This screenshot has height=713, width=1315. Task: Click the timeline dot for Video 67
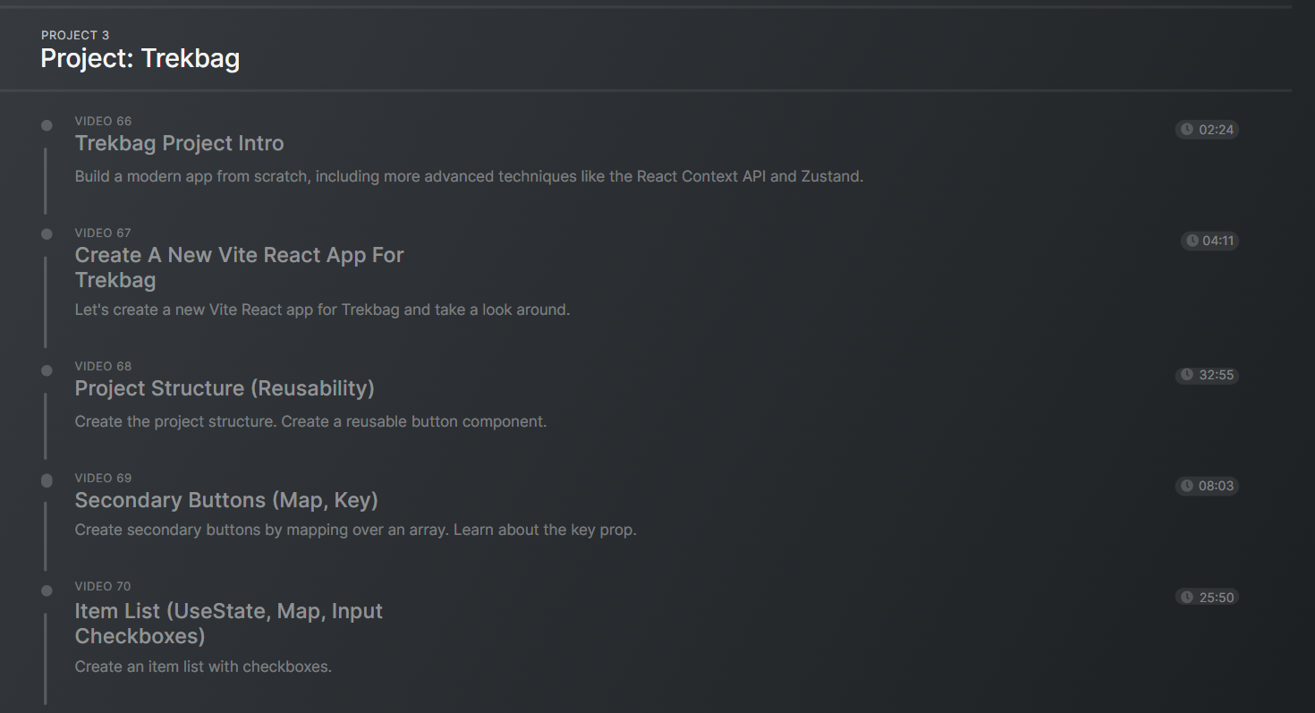pyautogui.click(x=47, y=234)
